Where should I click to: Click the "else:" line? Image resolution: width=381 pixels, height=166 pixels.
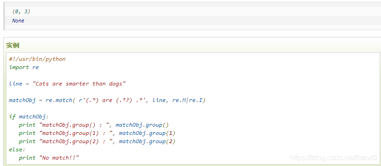pos(17,150)
